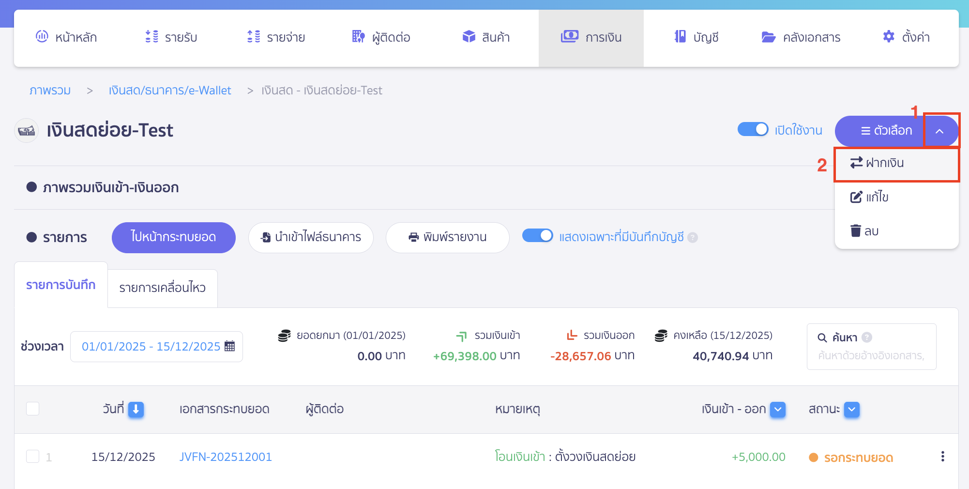Click the ตั้งค่า settings gear icon
This screenshot has height=489, width=969.
coord(889,36)
